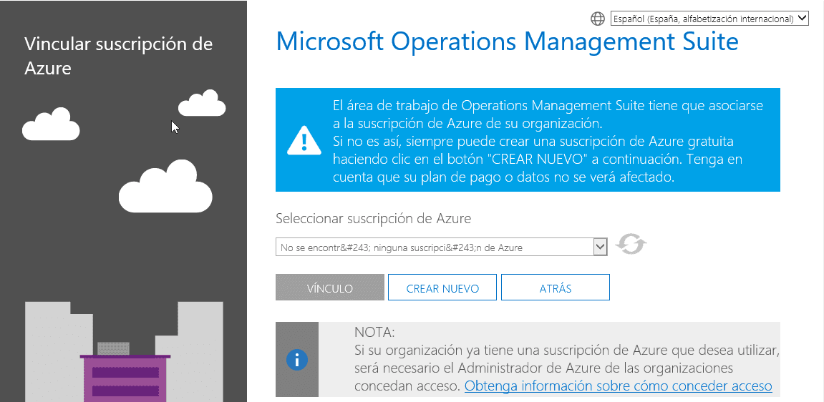This screenshot has width=824, height=402.
Task: Click the blue warning banner text
Action: tap(548, 141)
